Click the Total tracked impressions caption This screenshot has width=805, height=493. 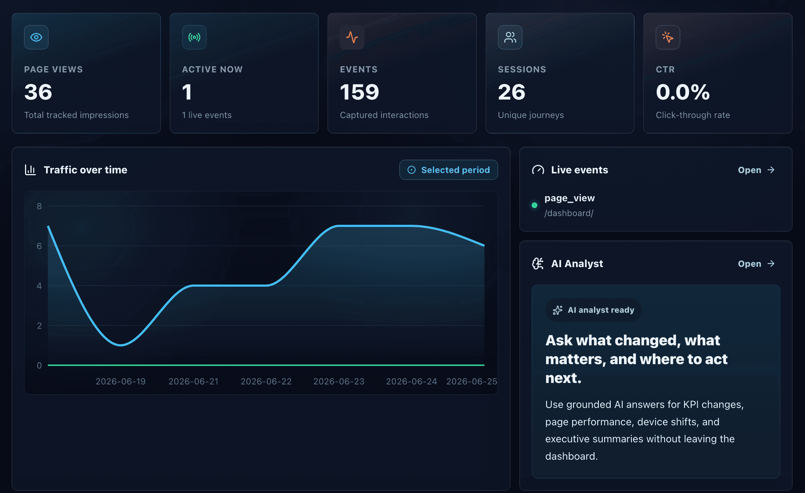tap(77, 115)
